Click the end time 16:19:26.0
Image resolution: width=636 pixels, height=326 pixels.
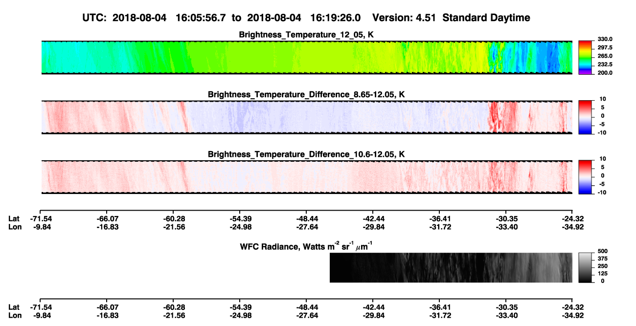[336, 18]
